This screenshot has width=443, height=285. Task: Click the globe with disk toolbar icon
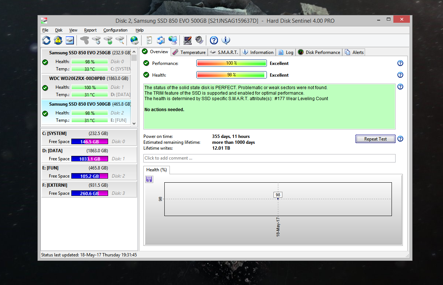134,40
